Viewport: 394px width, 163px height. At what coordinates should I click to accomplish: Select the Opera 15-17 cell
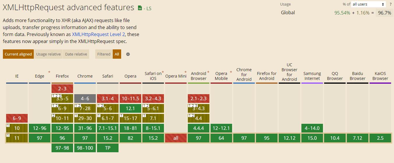pyautogui.click(x=130, y=118)
